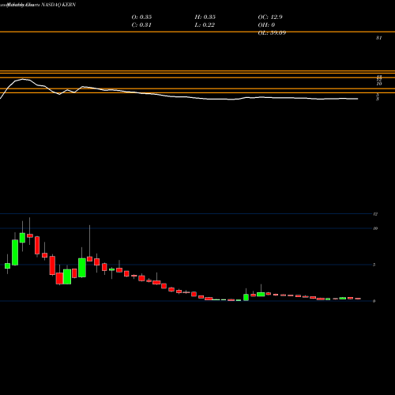The image size is (395, 395).
Task: Click the 10 label in the upper panel
Action: [379, 84]
